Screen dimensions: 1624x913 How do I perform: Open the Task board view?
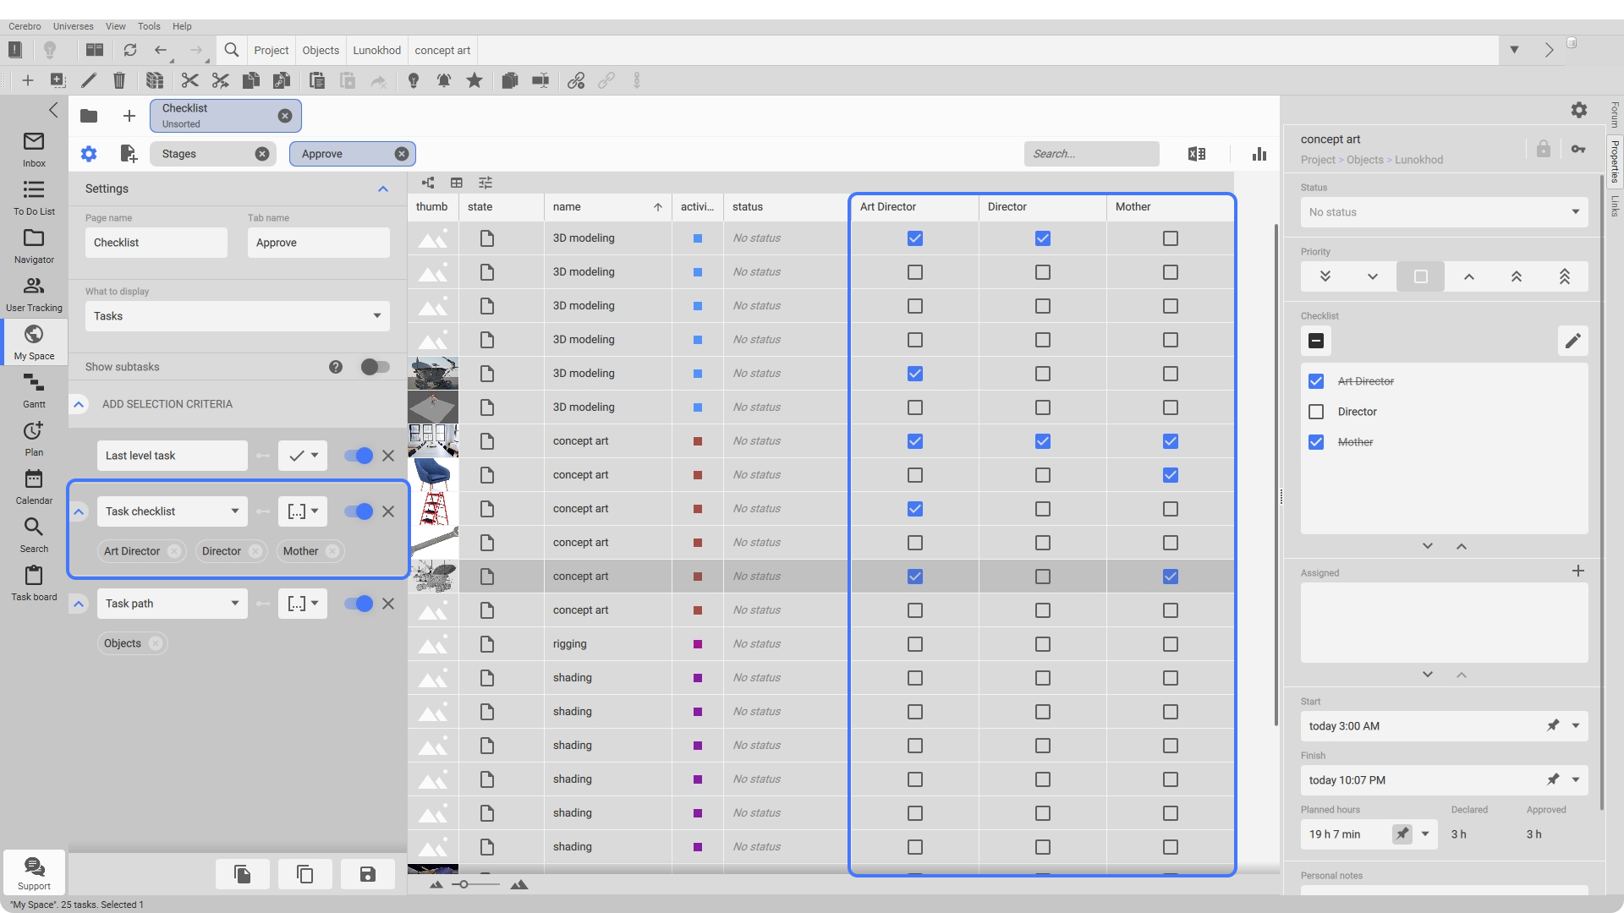[34, 582]
